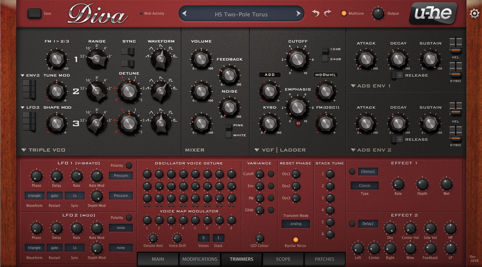This screenshot has width=482, height=267.
Task: Open the MODWHL filter mod source dropdown
Action: point(326,75)
